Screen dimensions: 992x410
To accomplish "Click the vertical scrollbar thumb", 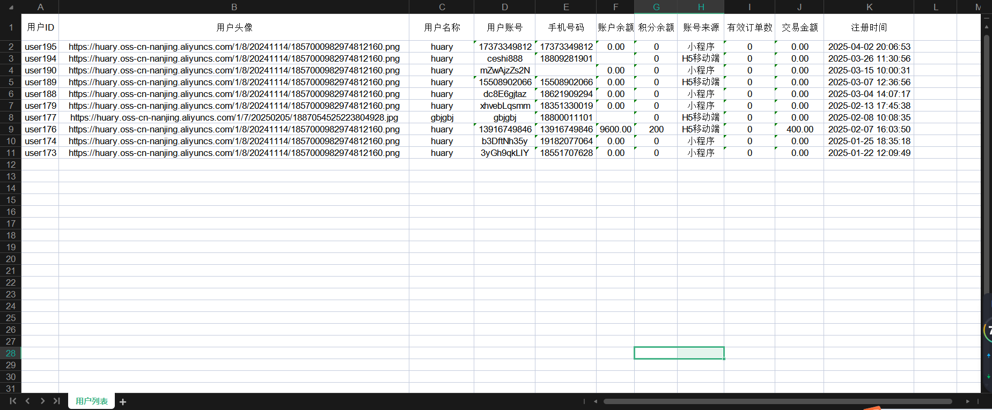I will pos(986,161).
